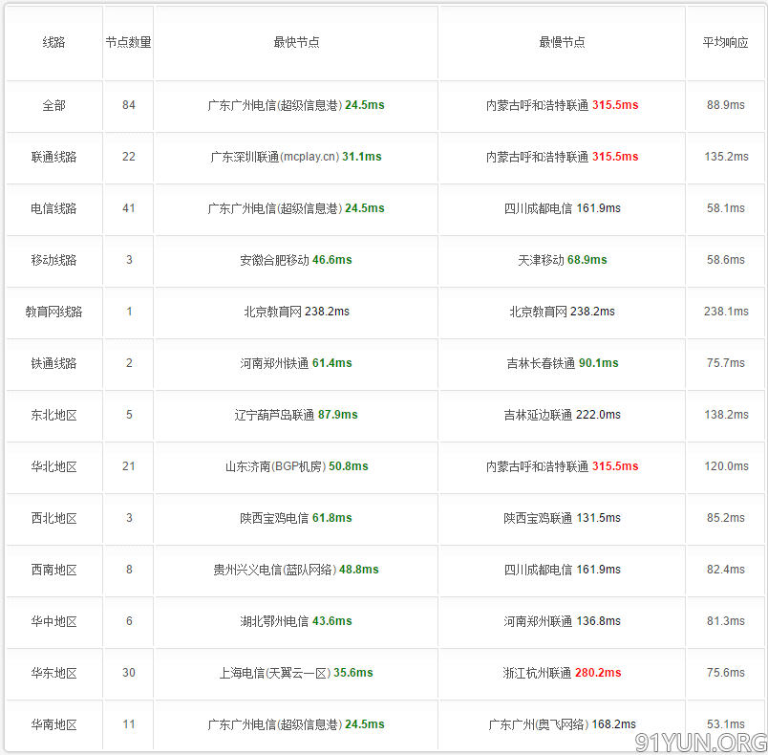Click 河南郑州联通 136.8ms cell
The image size is (768, 755).
[562, 621]
